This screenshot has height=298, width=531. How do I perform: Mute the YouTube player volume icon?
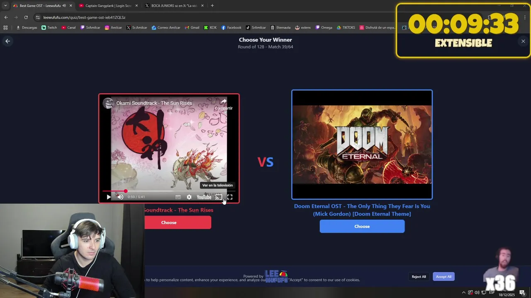click(x=120, y=197)
